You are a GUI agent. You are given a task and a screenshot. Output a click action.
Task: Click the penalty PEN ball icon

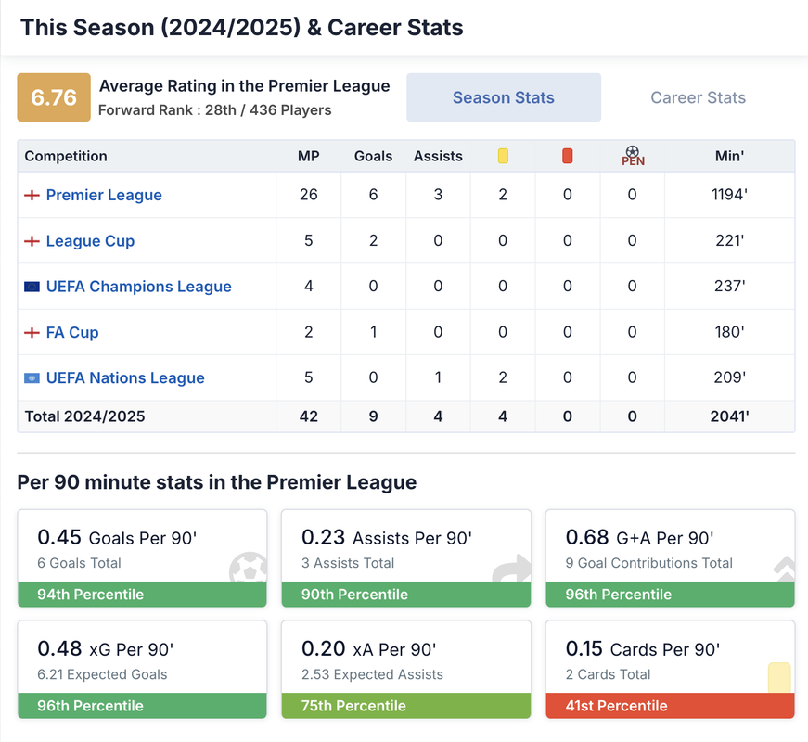[633, 156]
